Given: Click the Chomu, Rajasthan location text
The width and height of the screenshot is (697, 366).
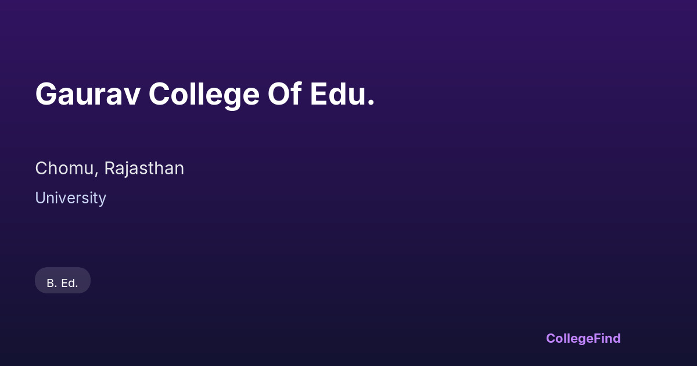Looking at the screenshot, I should click(x=109, y=168).
